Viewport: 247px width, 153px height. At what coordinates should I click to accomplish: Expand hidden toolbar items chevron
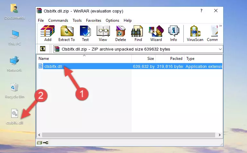(x=221, y=26)
